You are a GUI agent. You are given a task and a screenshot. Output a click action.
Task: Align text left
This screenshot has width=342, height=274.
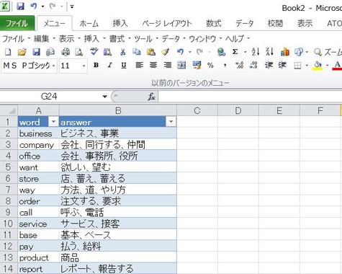(140, 65)
